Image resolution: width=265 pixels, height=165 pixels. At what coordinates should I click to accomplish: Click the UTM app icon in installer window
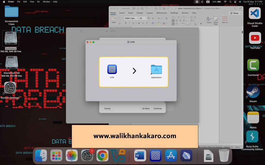(x=112, y=69)
